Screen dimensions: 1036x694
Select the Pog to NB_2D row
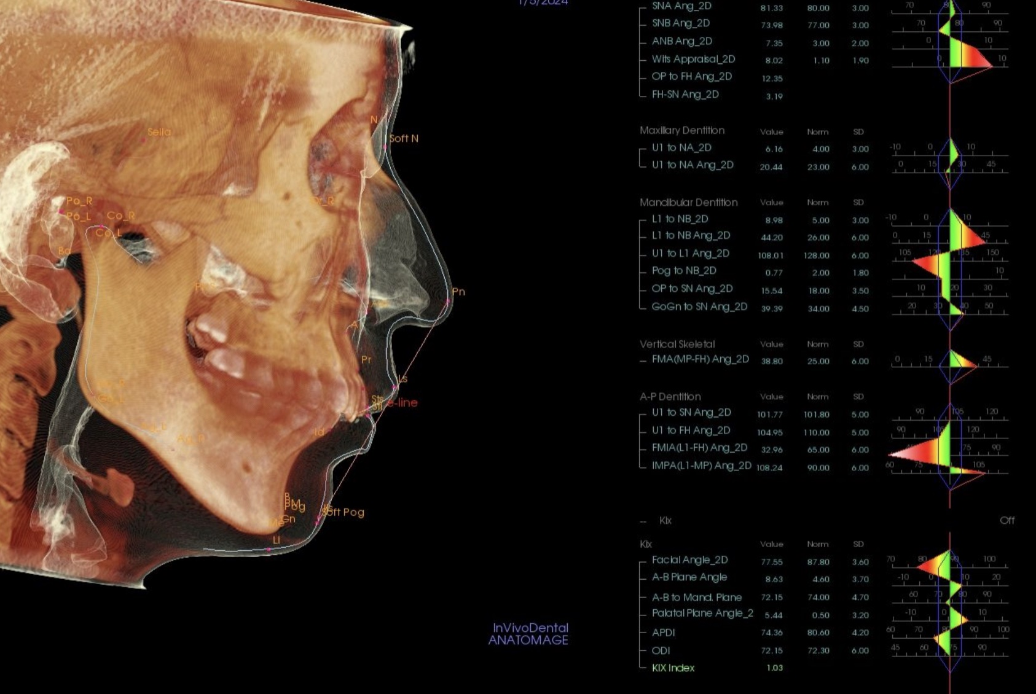coord(761,271)
